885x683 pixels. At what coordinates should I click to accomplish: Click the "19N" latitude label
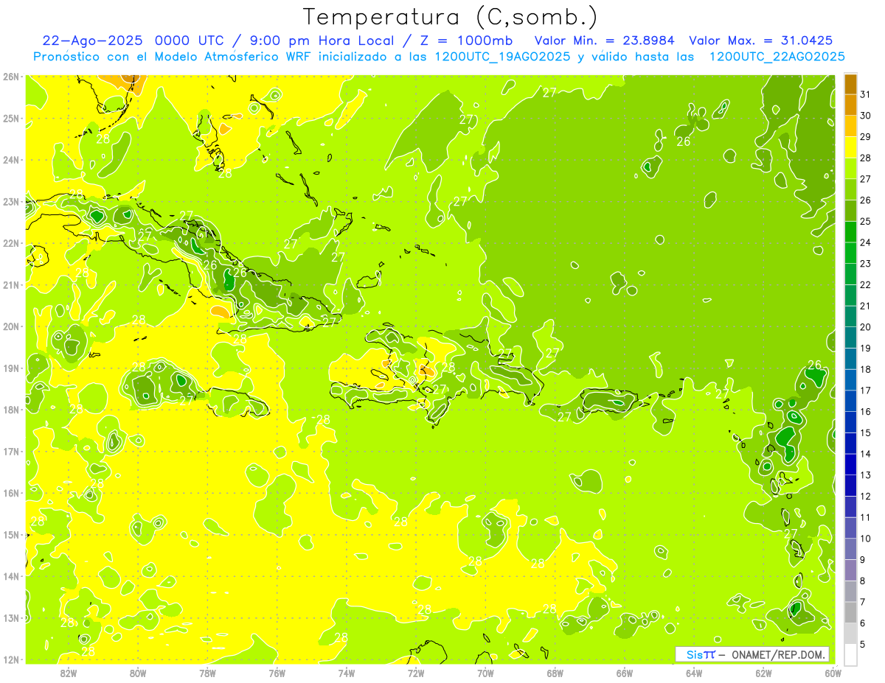pos(10,368)
